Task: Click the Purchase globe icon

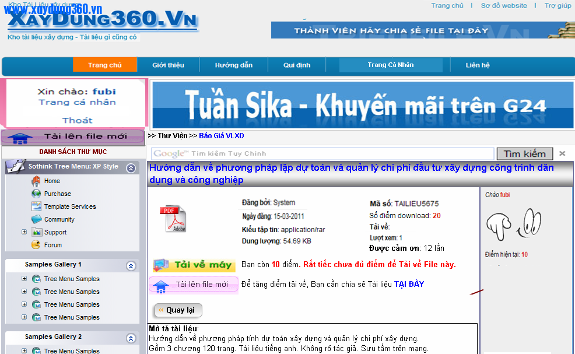Action: click(x=36, y=194)
